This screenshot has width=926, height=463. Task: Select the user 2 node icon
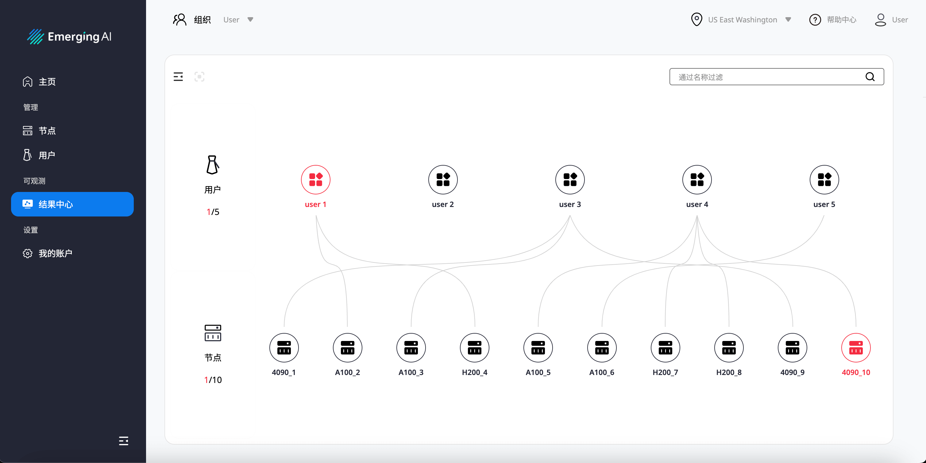442,180
